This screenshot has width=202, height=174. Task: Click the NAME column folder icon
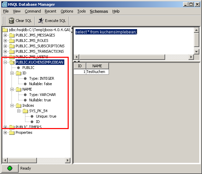pyautogui.click(x=19, y=89)
